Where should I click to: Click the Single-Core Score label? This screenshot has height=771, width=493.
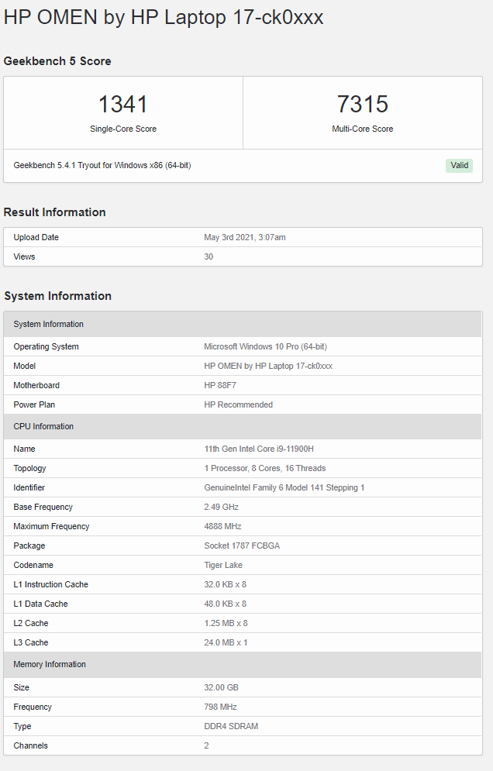123,129
